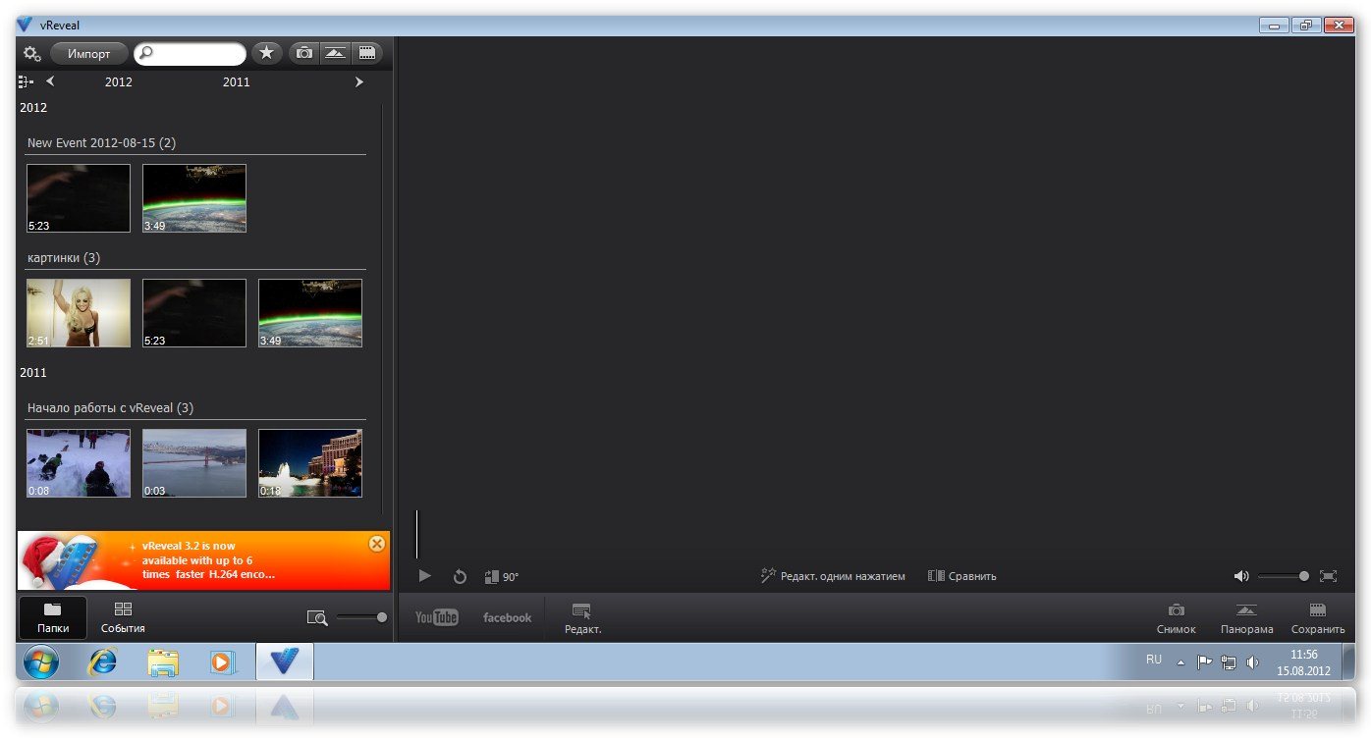Viewport: 1371px width, 741px height.
Task: Click the Импорт button
Action: tap(88, 54)
